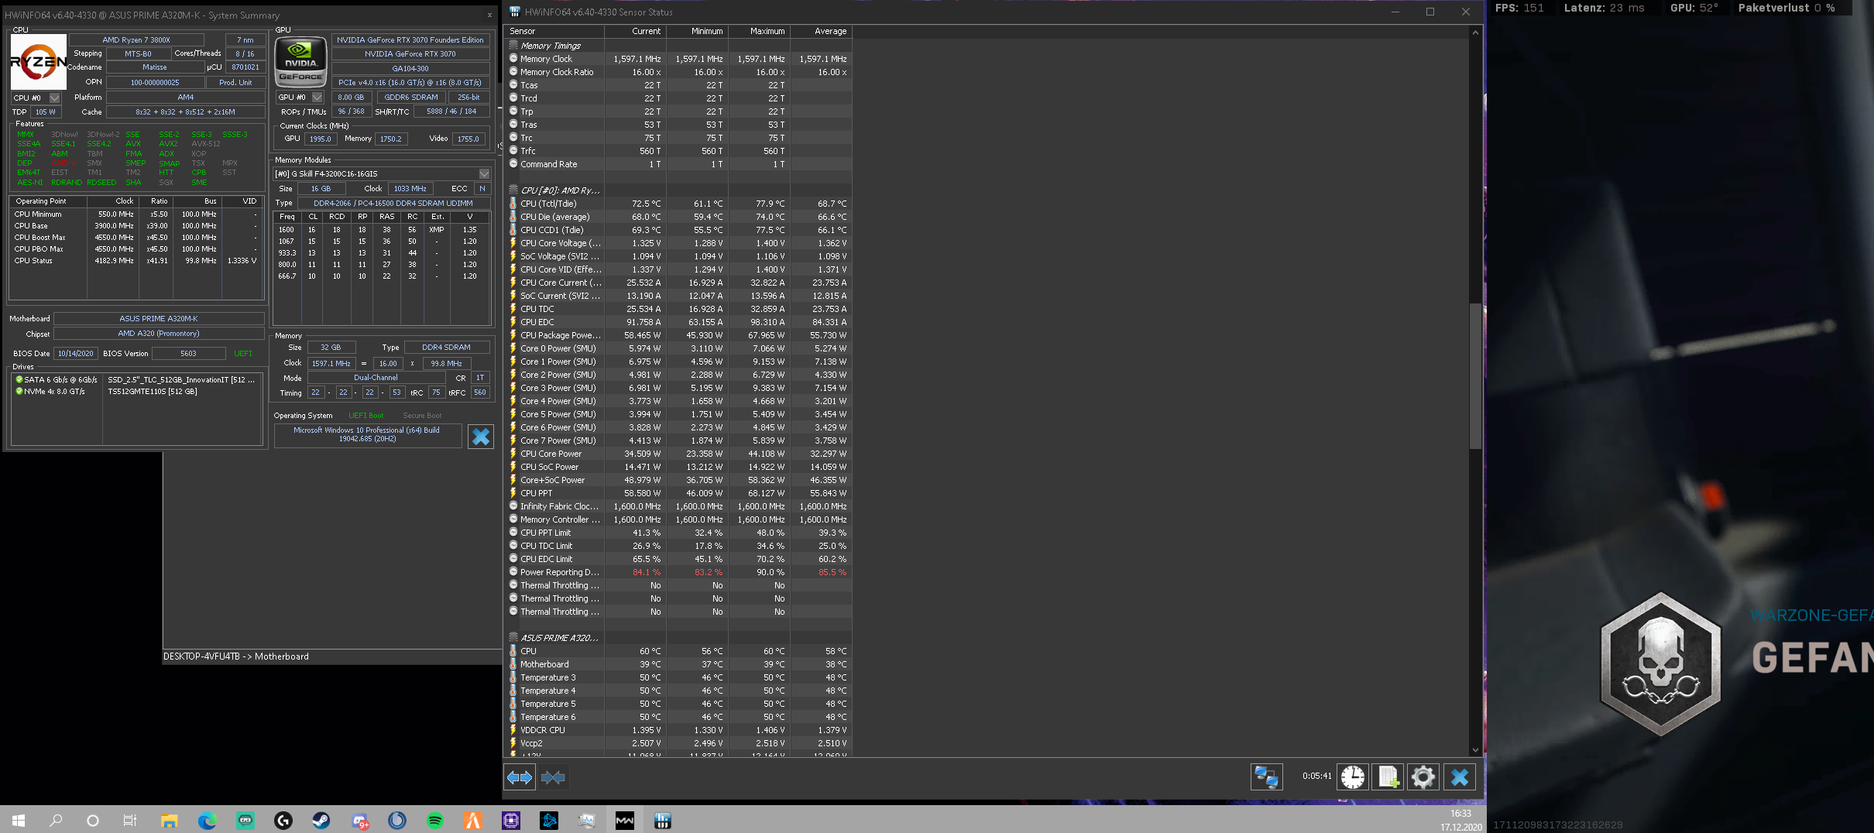Open Discord with the 9+ badge
The image size is (1874, 833).
pyautogui.click(x=360, y=821)
